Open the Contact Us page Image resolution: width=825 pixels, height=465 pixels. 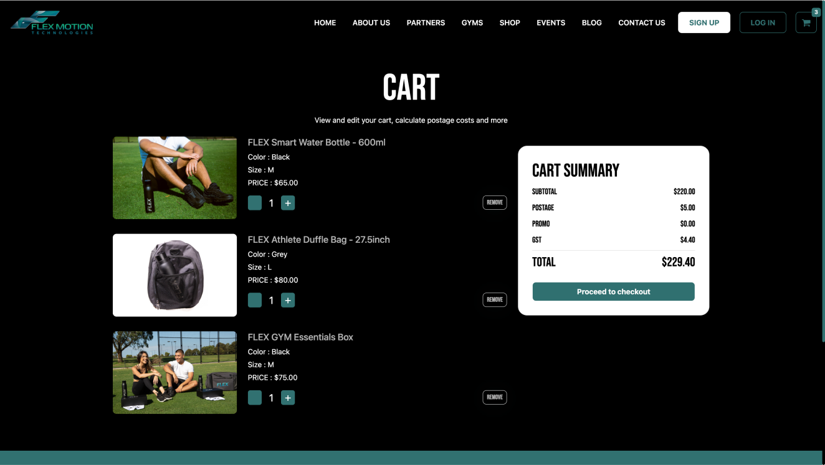click(641, 22)
